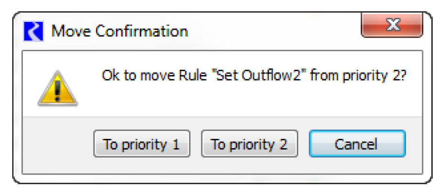Click the "Ok to move Rule" question text
The height and width of the screenshot is (192, 443).
[x=155, y=76]
